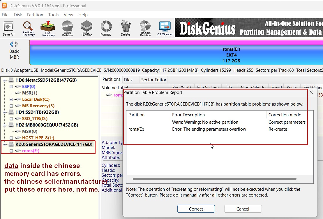
Task: Click the HD0 NetacSSD512GB disk icon
Action: pos(11,80)
